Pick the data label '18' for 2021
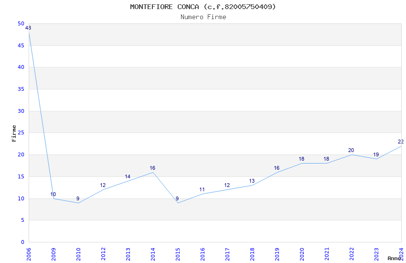This screenshot has height=263, width=406. click(327, 159)
